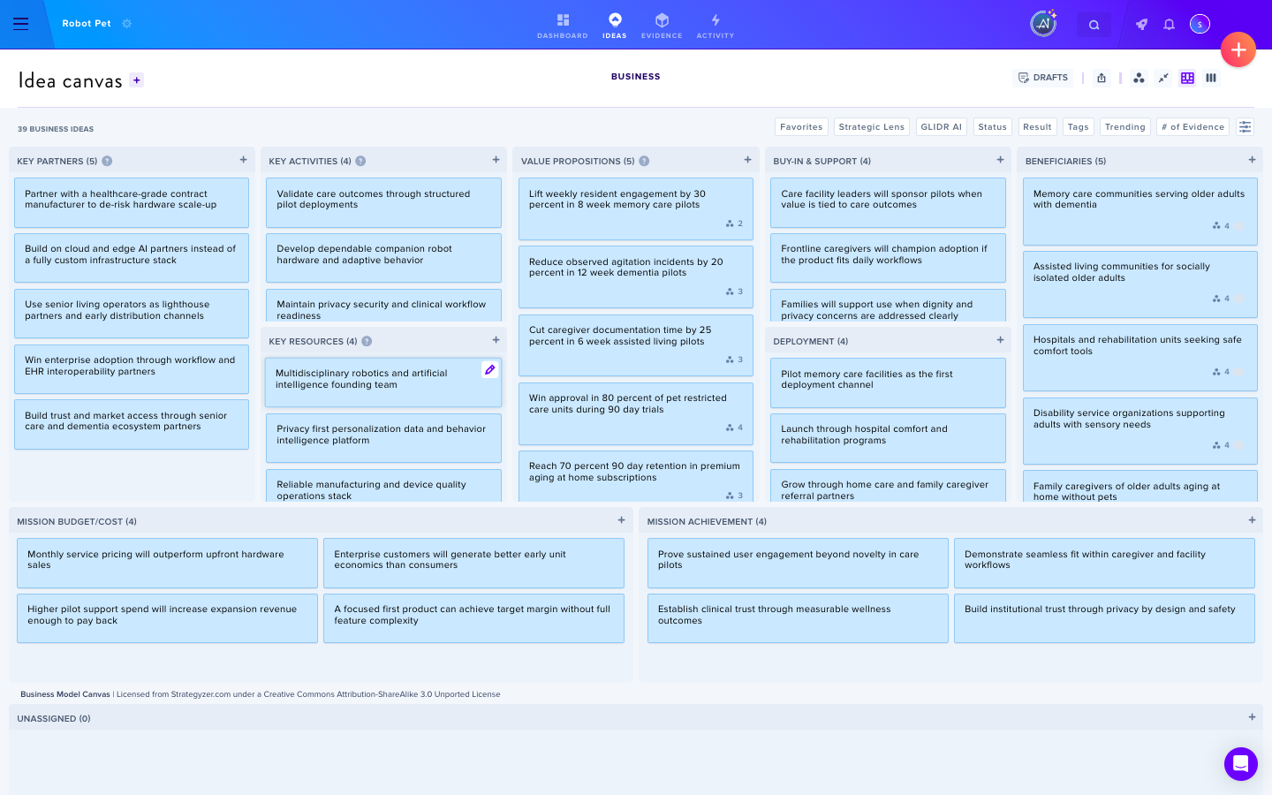Add a new Beneficiaries idea

pos(1252,160)
